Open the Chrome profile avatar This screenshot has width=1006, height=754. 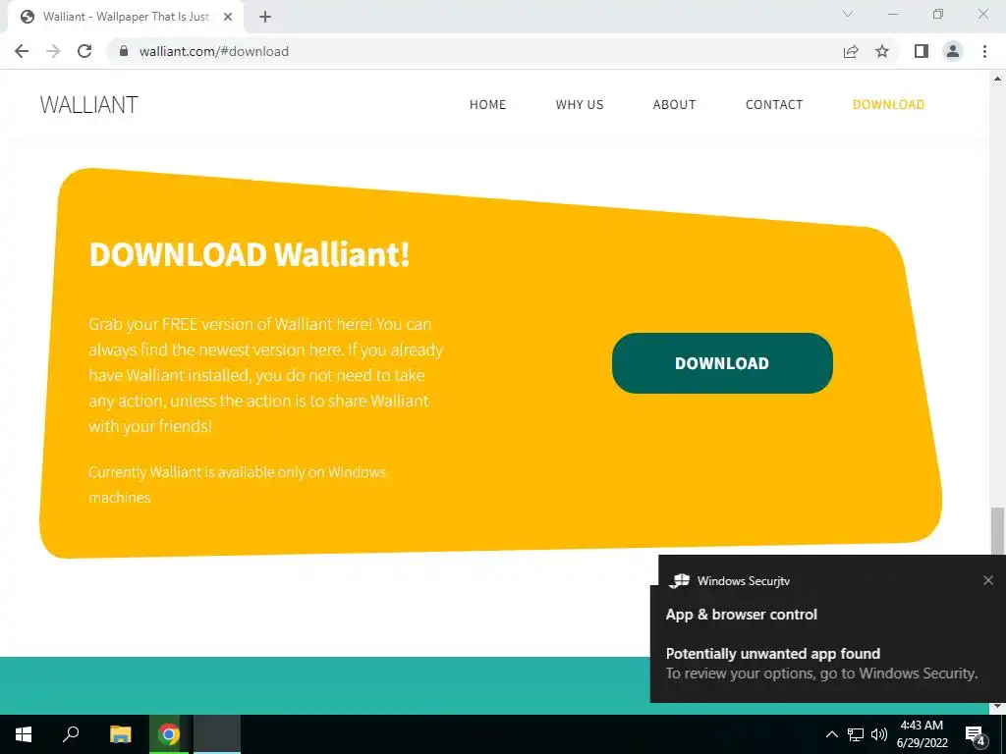point(953,51)
